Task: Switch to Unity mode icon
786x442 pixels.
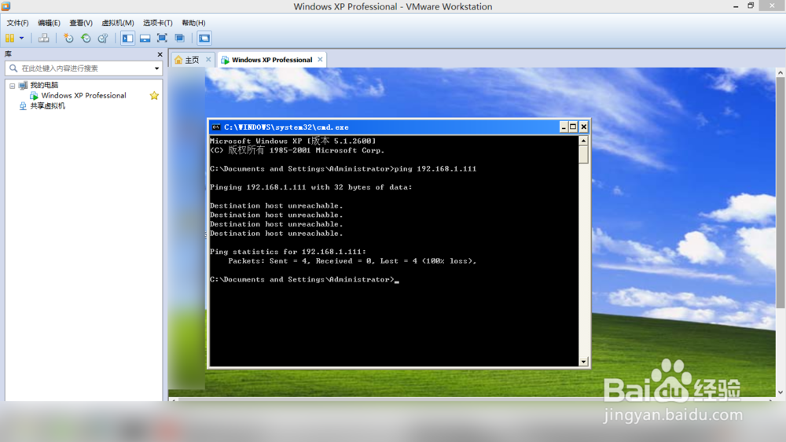Action: click(179, 38)
